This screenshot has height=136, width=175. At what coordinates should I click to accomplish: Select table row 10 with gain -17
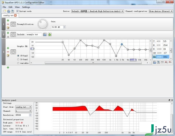point(161,53)
